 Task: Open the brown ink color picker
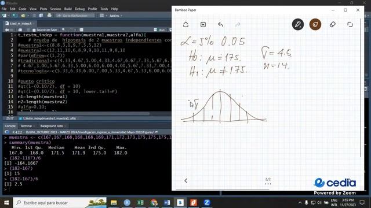(x=315, y=24)
